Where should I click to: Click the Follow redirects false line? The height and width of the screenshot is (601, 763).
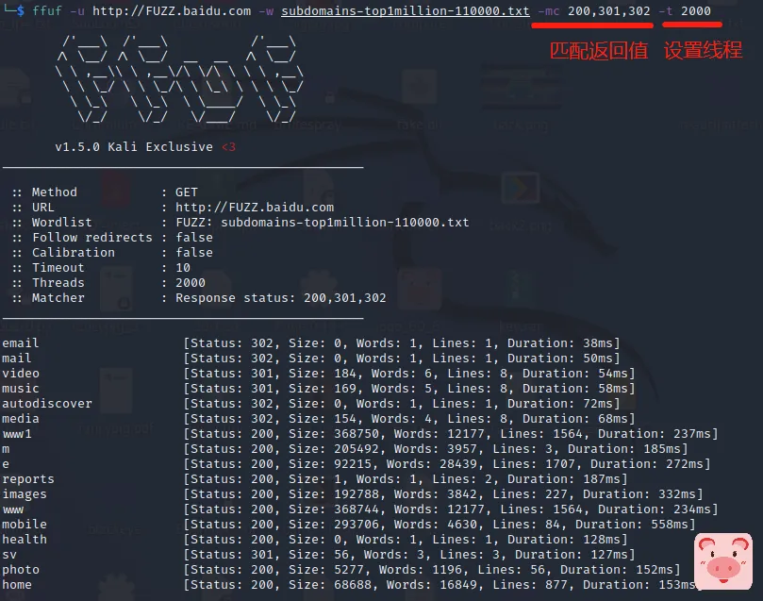[x=112, y=238]
